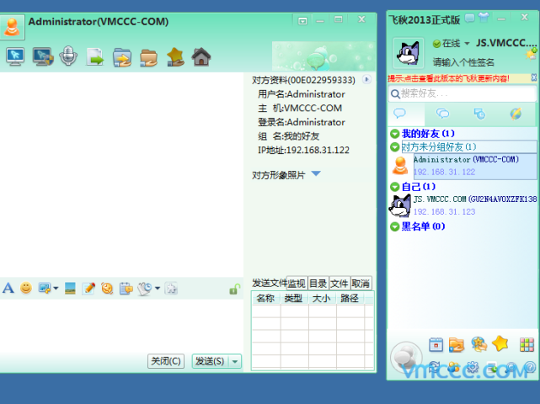Viewport: 540px width, 404px height.
Task: Open the send button dropdown arrow
Action: [235, 362]
